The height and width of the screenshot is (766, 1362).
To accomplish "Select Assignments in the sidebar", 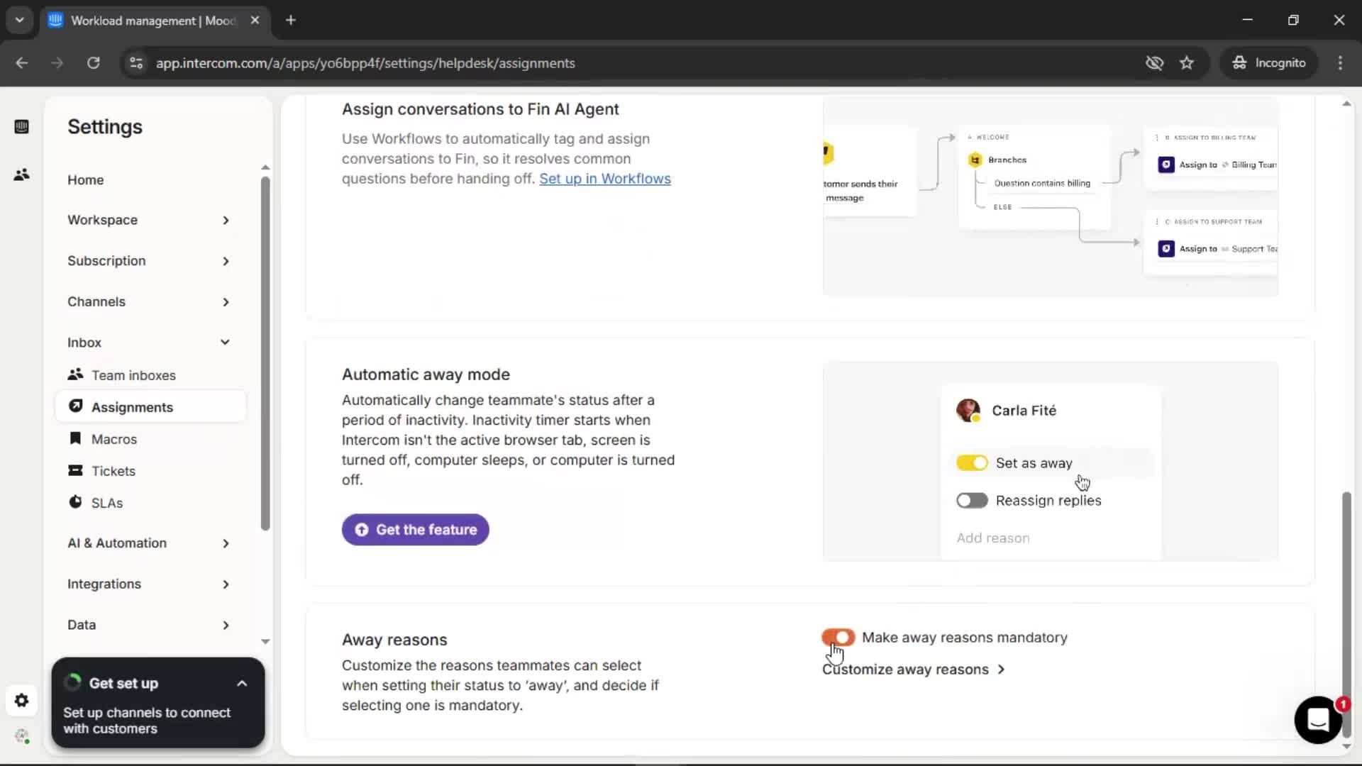I will pyautogui.click(x=150, y=407).
